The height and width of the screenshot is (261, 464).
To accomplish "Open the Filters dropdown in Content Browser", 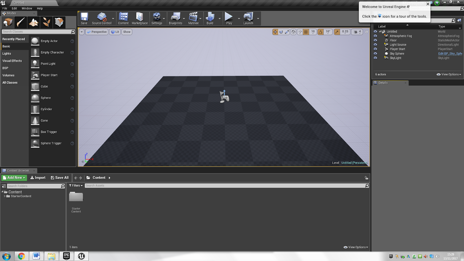I will (76, 186).
